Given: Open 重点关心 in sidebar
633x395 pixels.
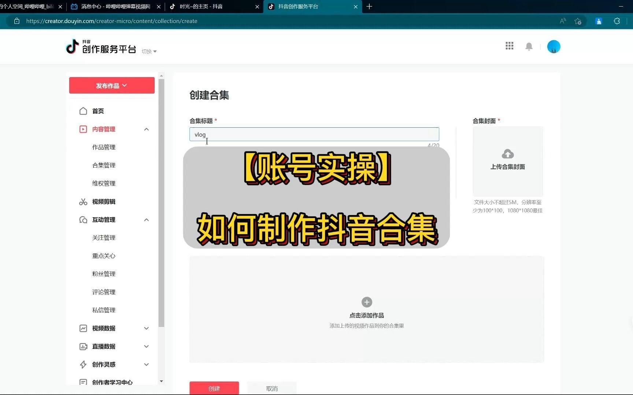Looking at the screenshot, I should (104, 256).
